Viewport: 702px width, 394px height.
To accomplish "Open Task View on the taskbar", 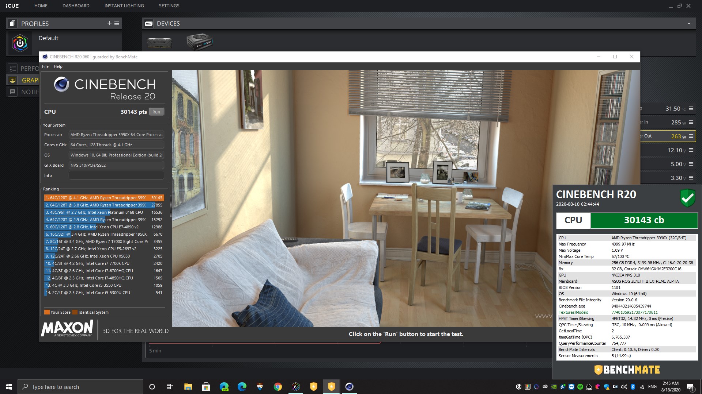I will pos(170,387).
